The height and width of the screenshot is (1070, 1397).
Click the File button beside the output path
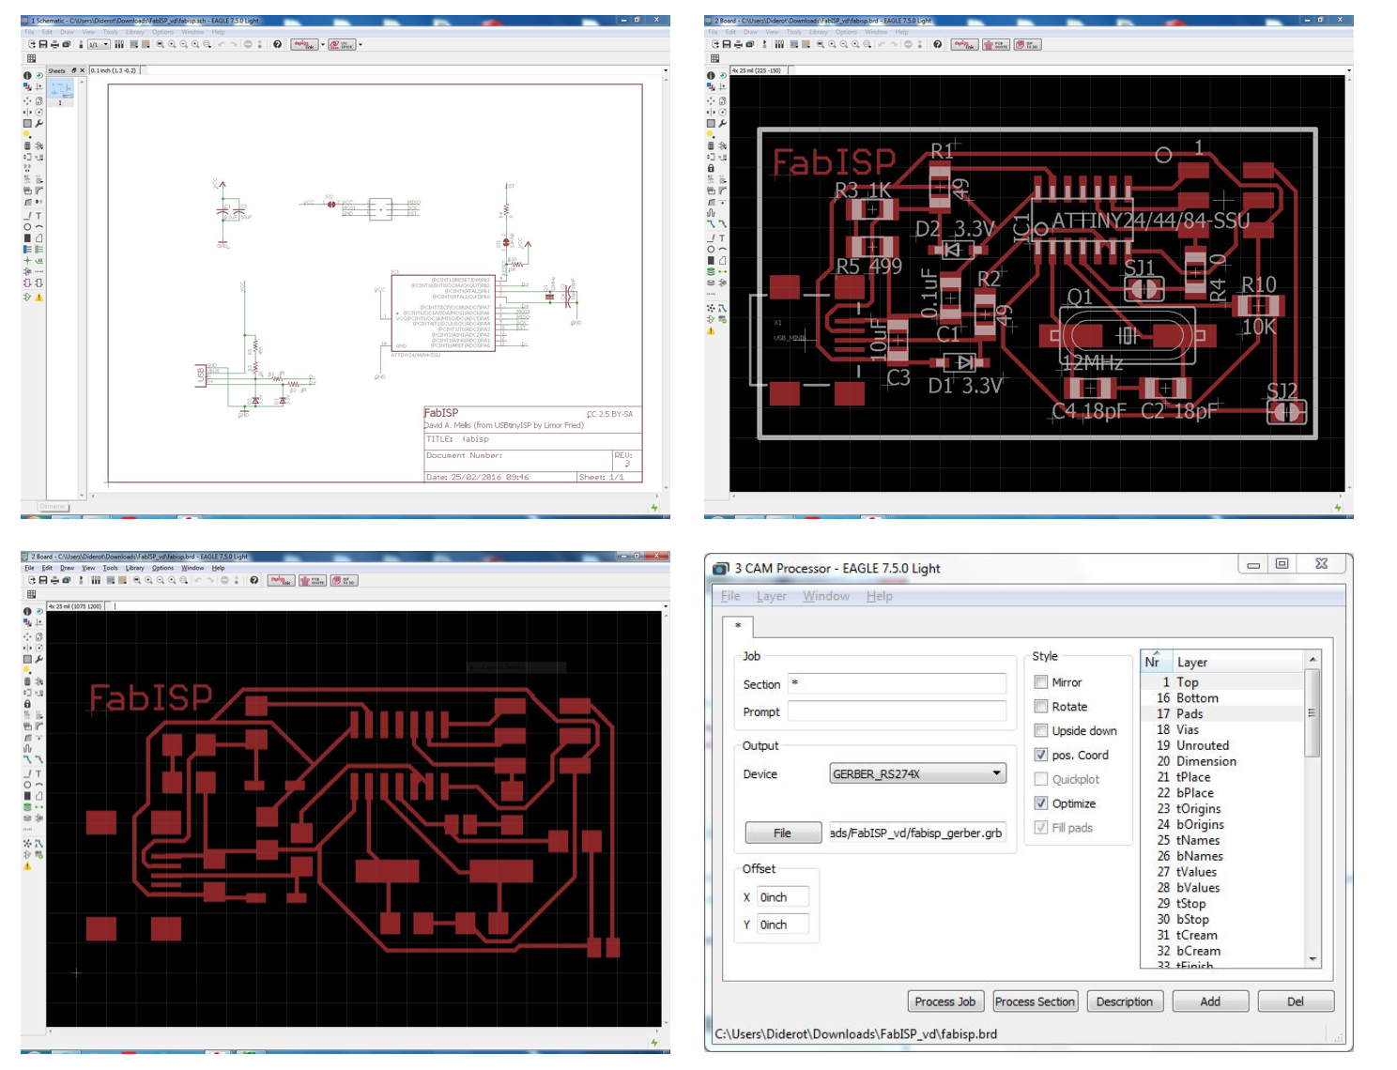782,833
